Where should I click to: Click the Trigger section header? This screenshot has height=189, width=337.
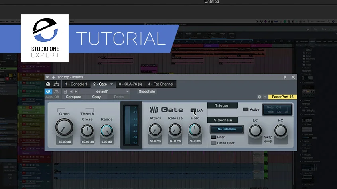[x=222, y=105]
